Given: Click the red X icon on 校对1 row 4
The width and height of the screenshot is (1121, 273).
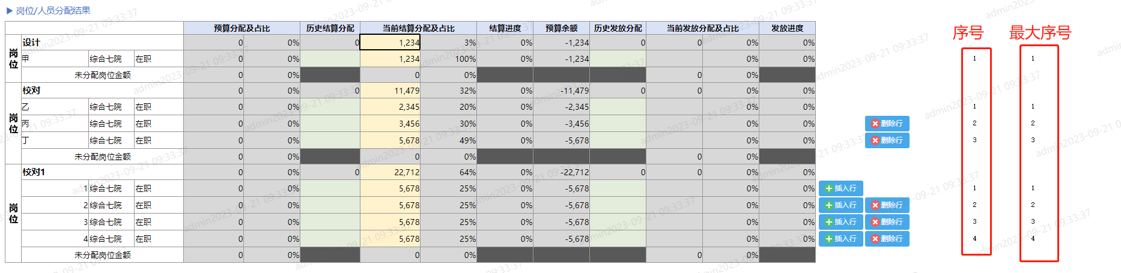Looking at the screenshot, I should tap(875, 239).
